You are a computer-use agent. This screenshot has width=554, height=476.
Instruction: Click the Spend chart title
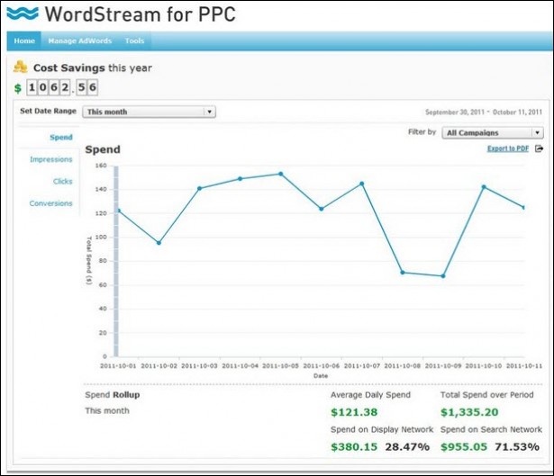103,149
